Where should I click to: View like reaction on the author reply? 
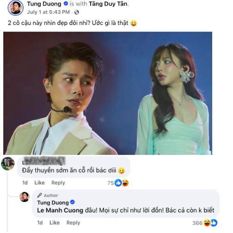[x=214, y=223]
